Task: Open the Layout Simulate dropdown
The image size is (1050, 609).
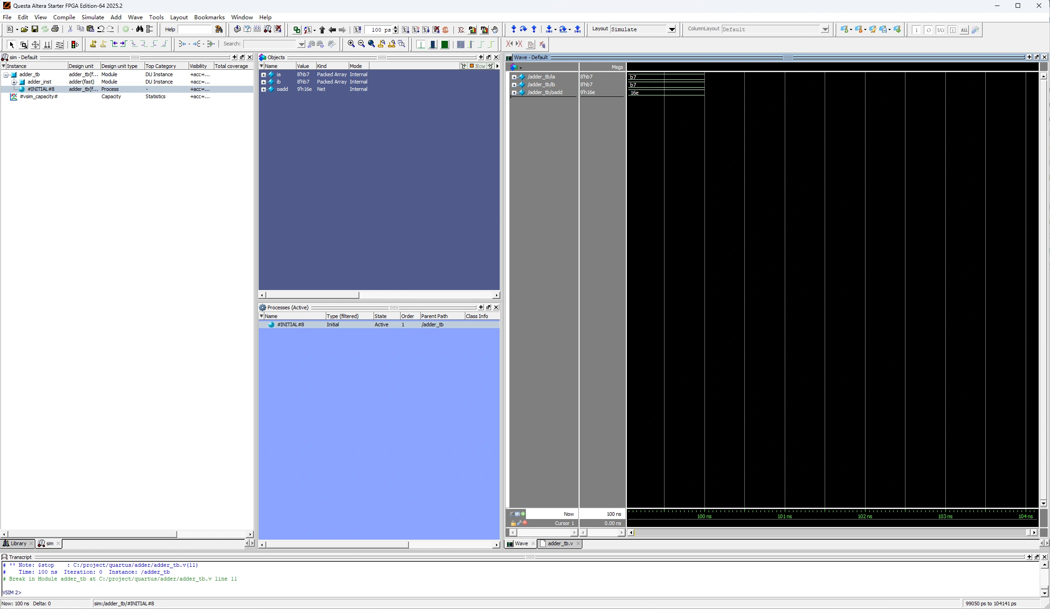Action: [671, 29]
